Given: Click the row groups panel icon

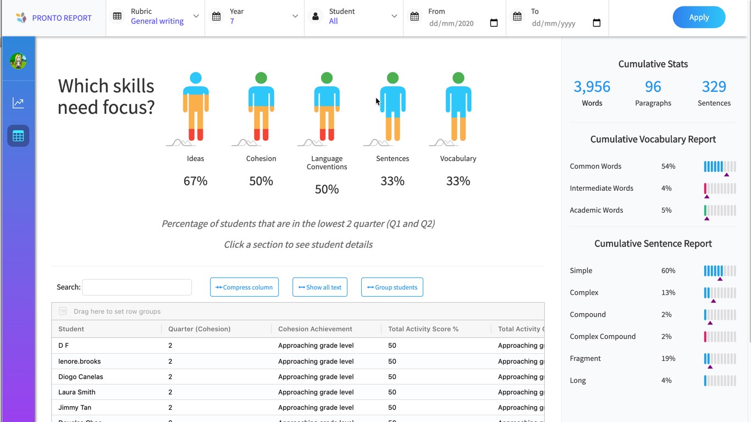Looking at the screenshot, I should (63, 311).
